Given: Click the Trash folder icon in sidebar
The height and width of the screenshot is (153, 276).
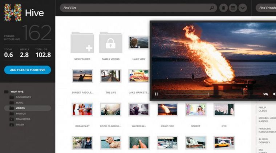Looking at the screenshot, I should [12, 125].
